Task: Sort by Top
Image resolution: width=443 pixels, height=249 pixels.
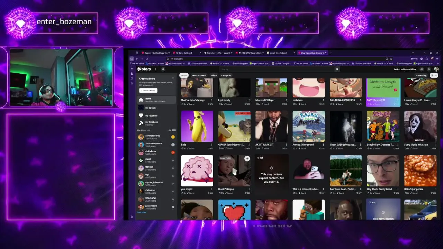Action: [434, 75]
